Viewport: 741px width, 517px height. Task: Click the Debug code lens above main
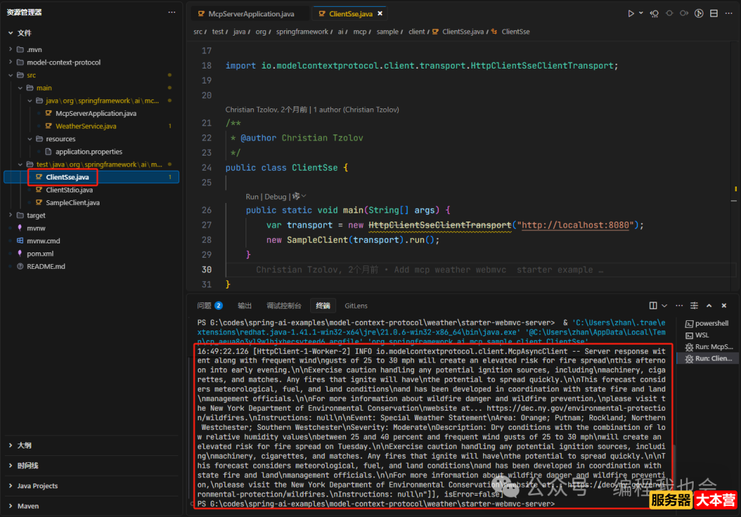coord(275,196)
